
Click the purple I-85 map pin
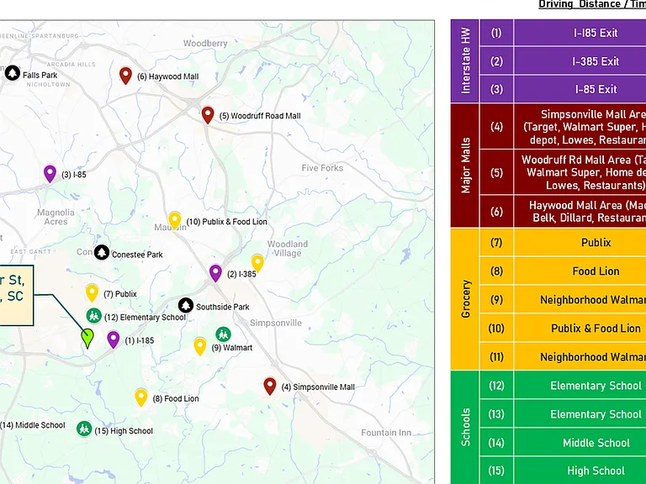point(50,174)
